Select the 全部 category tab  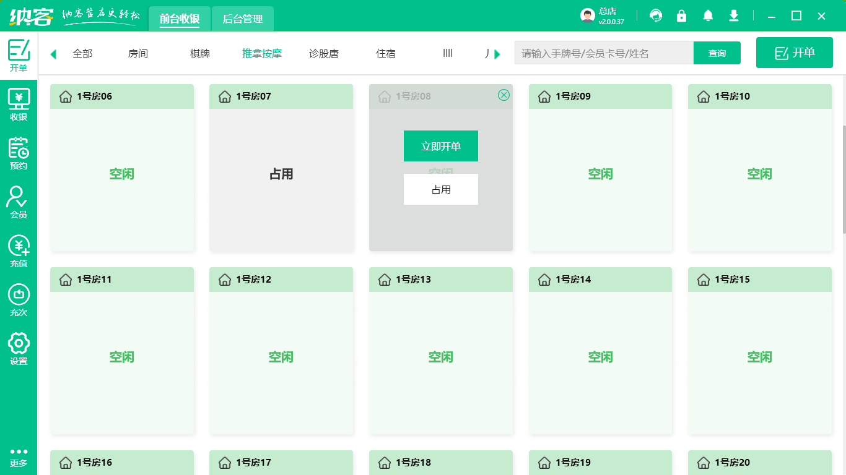click(82, 54)
